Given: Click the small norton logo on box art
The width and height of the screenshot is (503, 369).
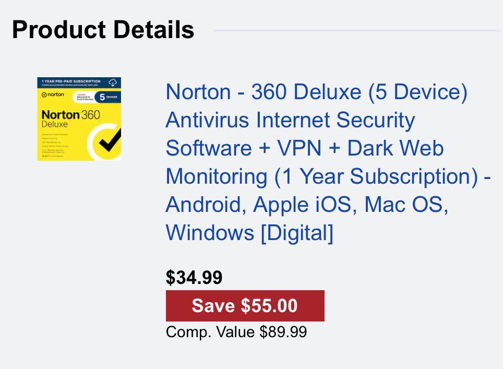Looking at the screenshot, I should pyautogui.click(x=53, y=94).
